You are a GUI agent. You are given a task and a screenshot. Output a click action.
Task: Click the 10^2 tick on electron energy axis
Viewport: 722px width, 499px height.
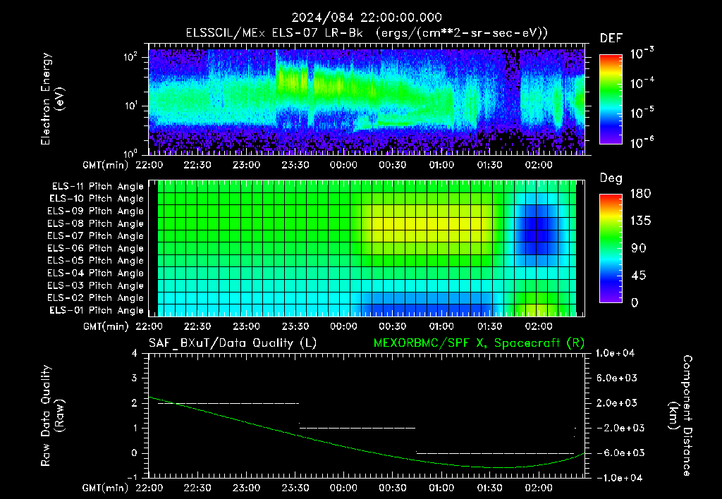pyautogui.click(x=130, y=58)
